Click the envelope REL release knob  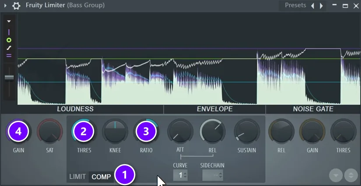click(x=213, y=131)
